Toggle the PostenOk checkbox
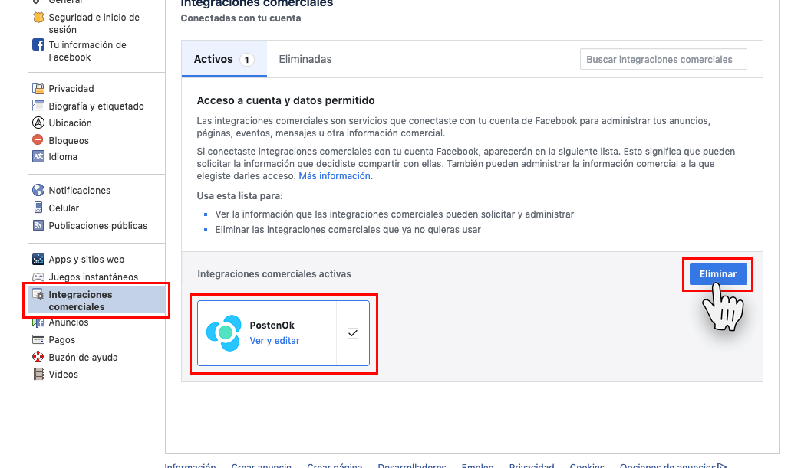 (353, 333)
